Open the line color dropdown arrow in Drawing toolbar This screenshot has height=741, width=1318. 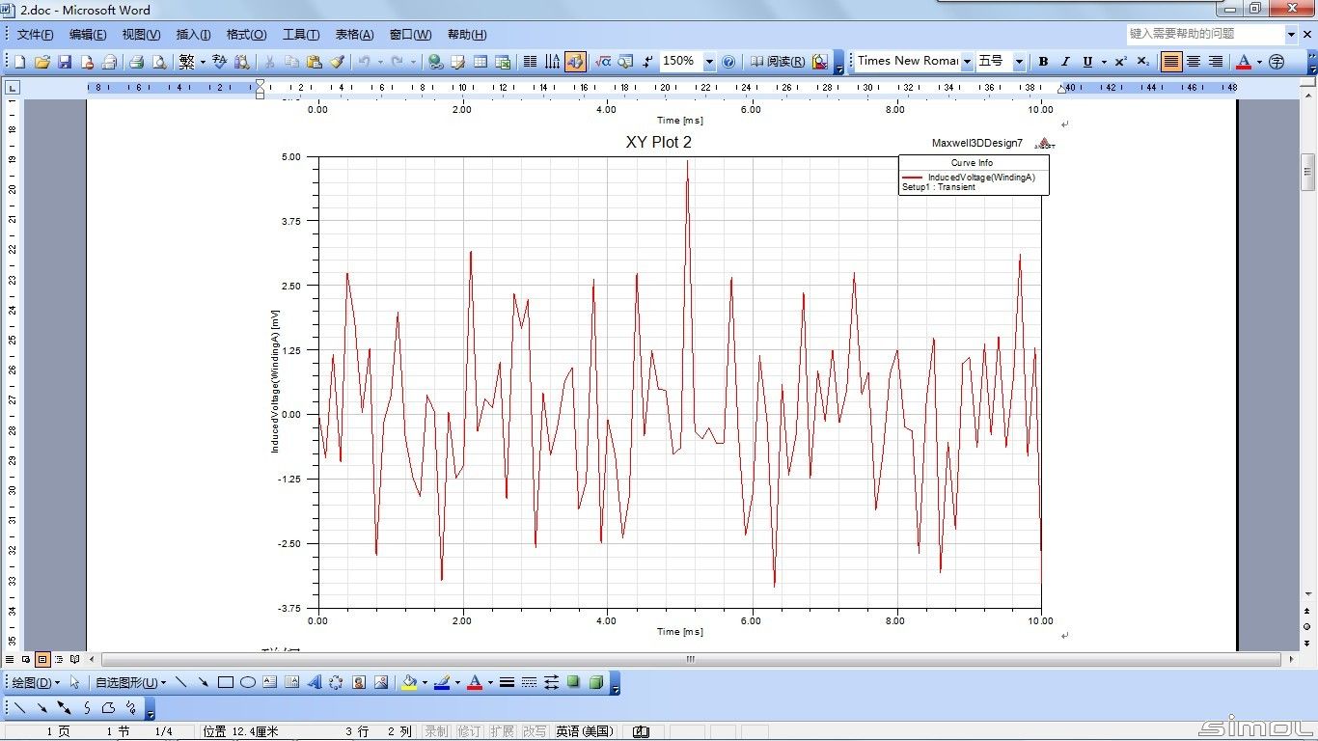click(457, 682)
